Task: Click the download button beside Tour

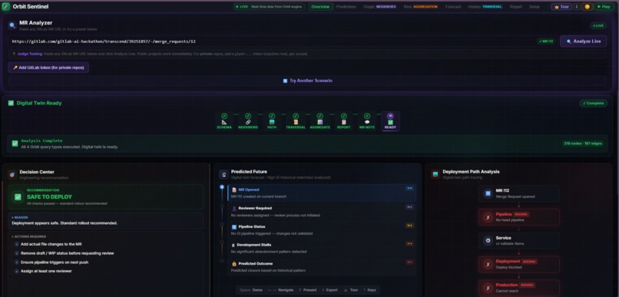Action: coord(576,7)
